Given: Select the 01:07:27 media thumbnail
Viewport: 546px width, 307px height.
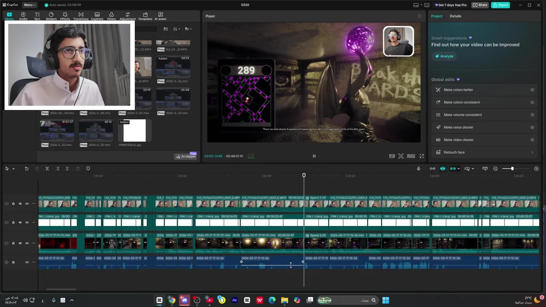Looking at the screenshot, I should tap(57, 130).
